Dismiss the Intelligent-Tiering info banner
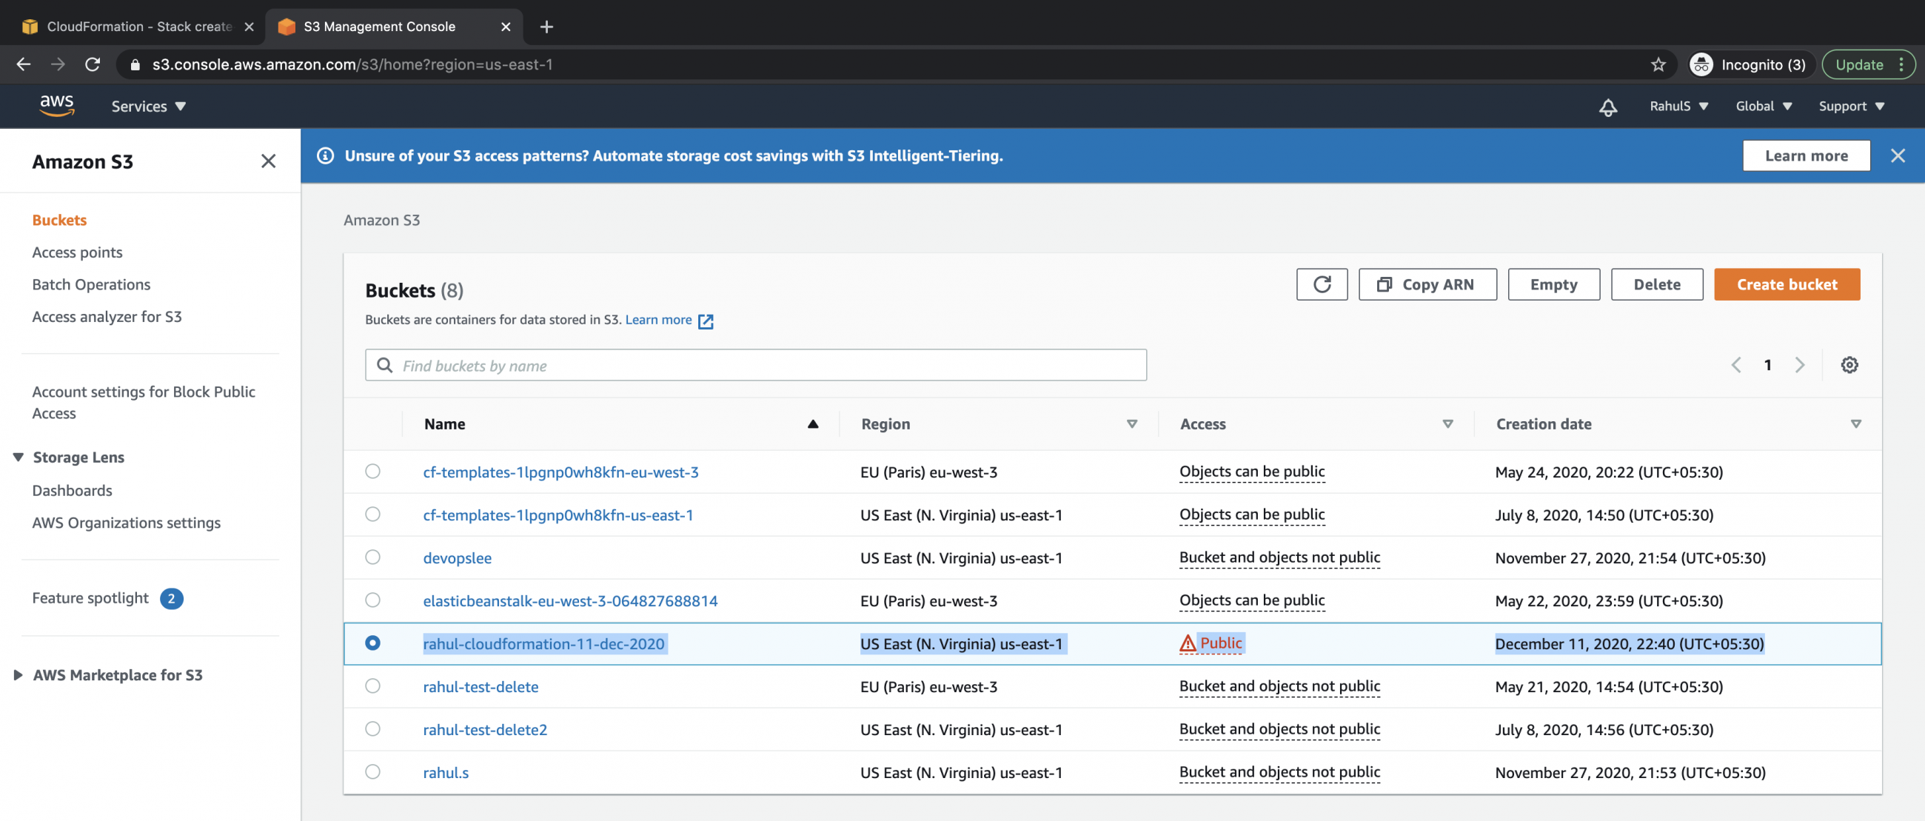The image size is (1925, 821). pyautogui.click(x=1898, y=155)
